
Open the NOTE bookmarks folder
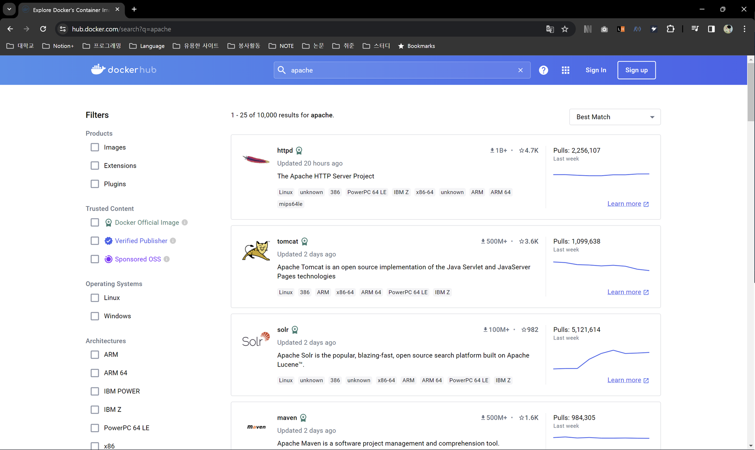point(281,46)
